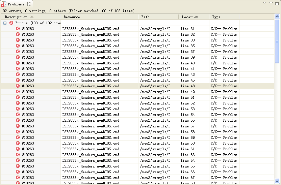Select #10263 description on line 60 row
This screenshot has height=185, width=281.
(28, 143)
